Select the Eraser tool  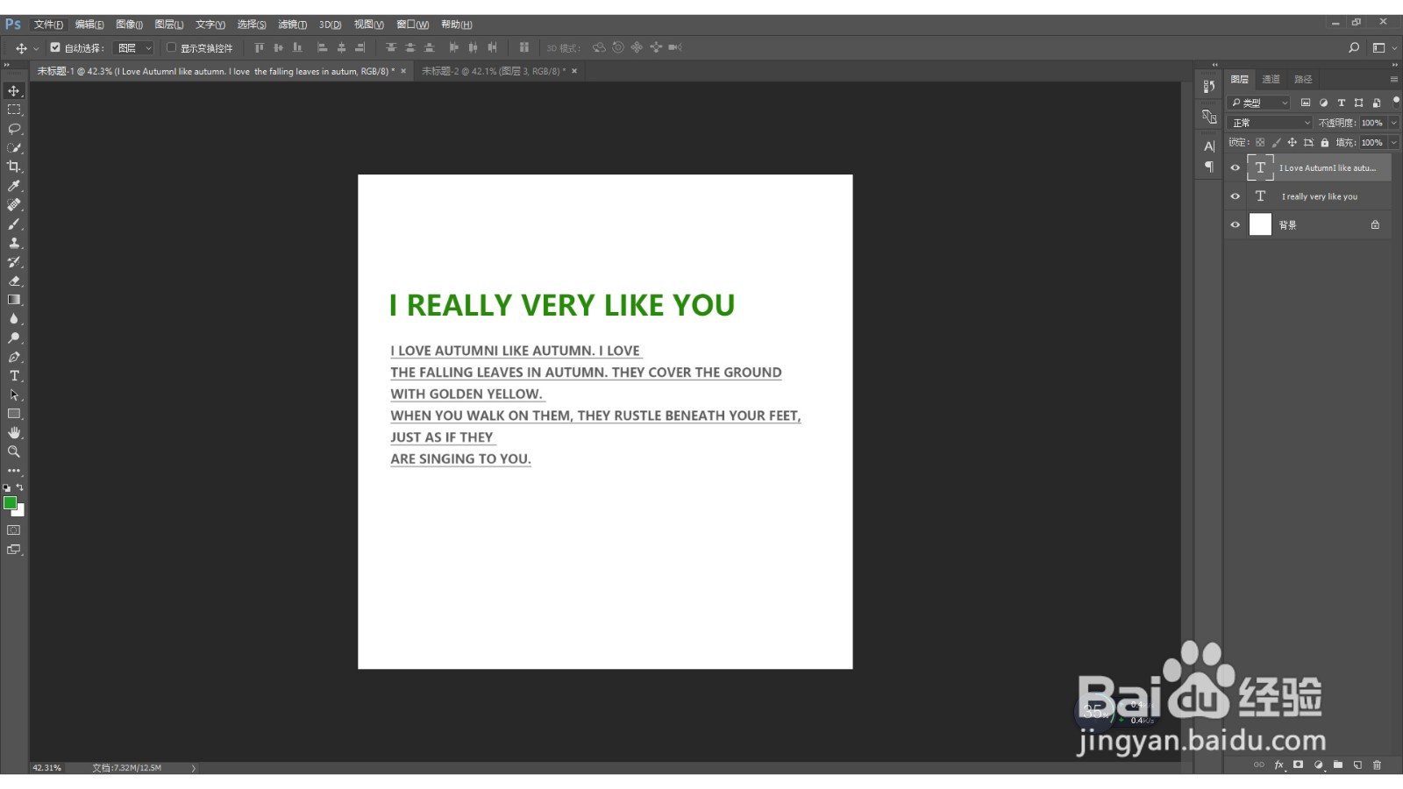(14, 281)
